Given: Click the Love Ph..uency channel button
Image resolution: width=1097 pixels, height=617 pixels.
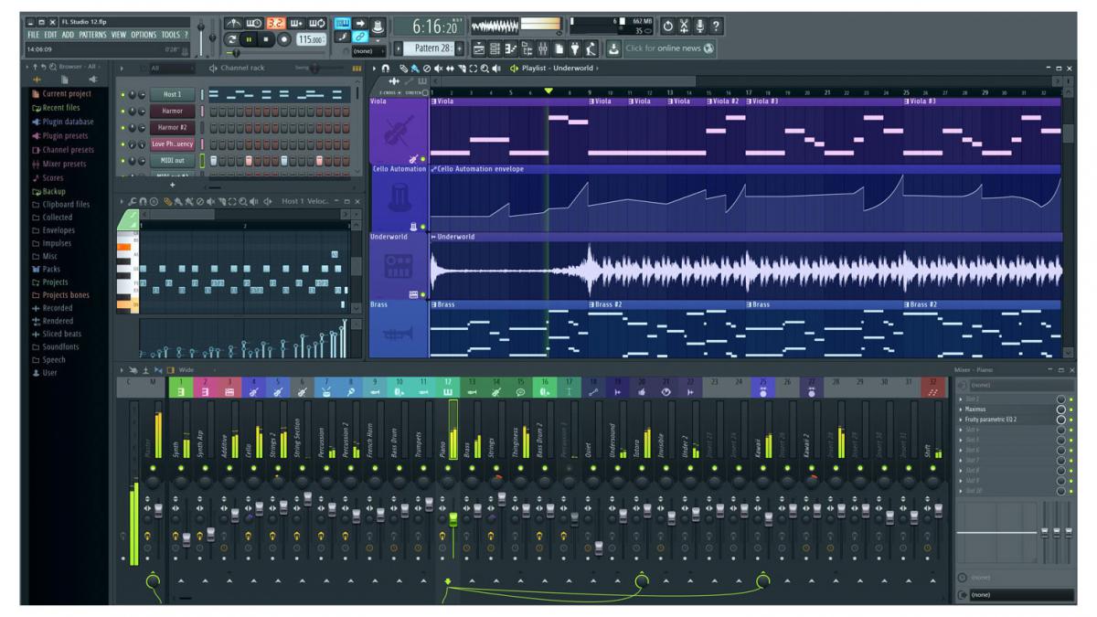Looking at the screenshot, I should 172,144.
